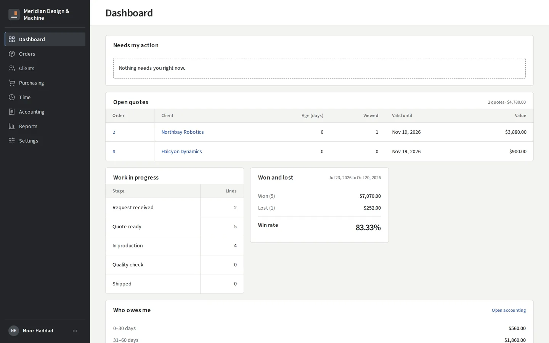The height and width of the screenshot is (343, 549).
Task: Click the NH avatar badge
Action: coord(14,331)
